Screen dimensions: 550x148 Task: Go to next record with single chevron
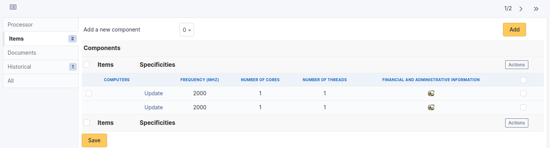click(x=521, y=9)
